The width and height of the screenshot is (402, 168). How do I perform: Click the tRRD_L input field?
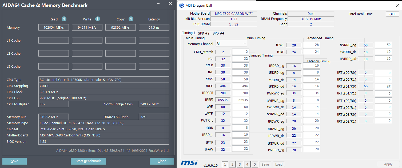tap(241, 135)
